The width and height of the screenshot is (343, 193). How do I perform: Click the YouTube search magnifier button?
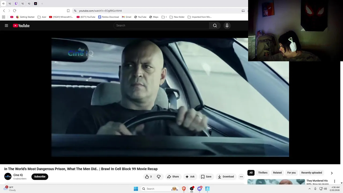[215, 25]
